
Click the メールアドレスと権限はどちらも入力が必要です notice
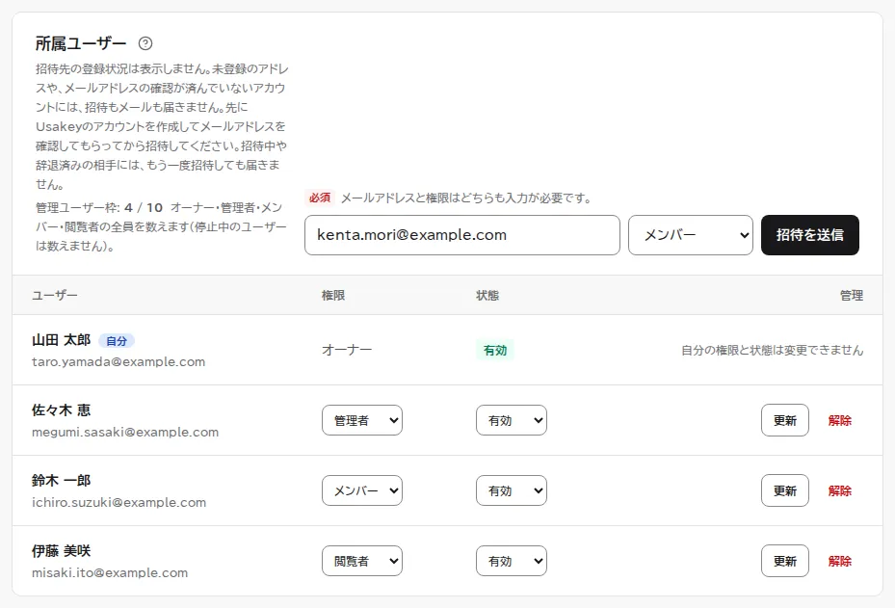point(465,198)
